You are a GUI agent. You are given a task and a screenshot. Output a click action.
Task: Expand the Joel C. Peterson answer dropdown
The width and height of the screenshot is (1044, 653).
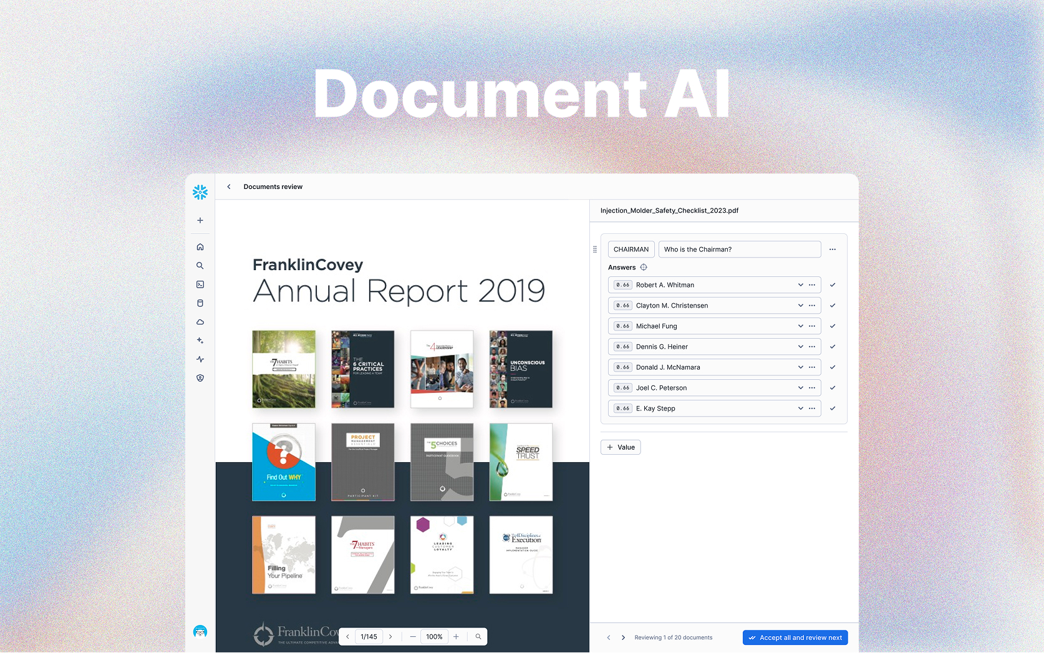[801, 388]
